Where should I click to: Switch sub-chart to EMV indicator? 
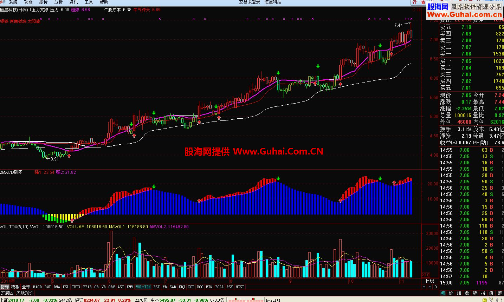(x=130, y=287)
